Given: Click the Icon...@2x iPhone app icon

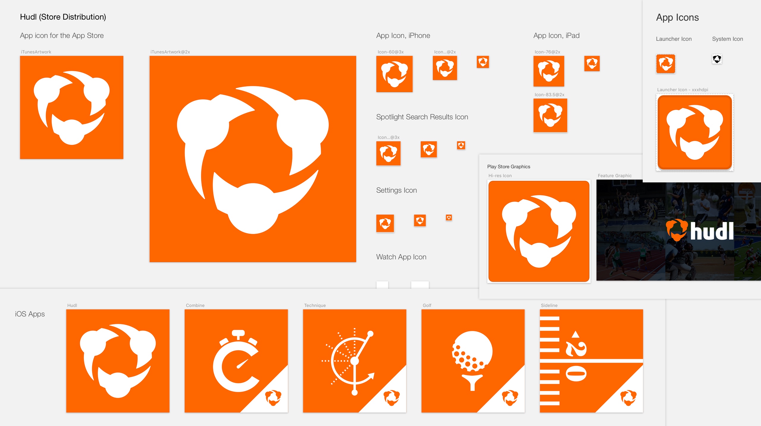Looking at the screenshot, I should (445, 68).
